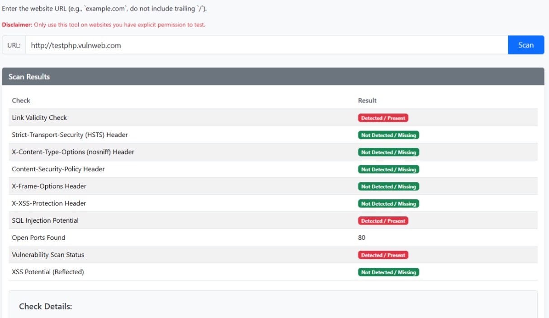
Task: Click the URL: label addon
Action: [14, 45]
